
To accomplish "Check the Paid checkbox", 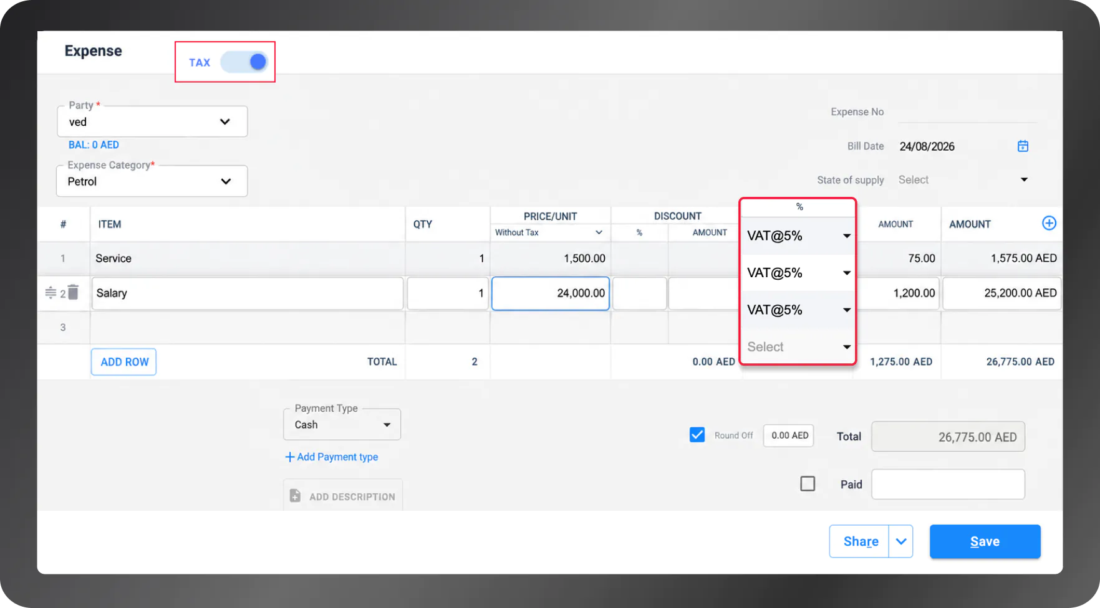I will [x=808, y=483].
